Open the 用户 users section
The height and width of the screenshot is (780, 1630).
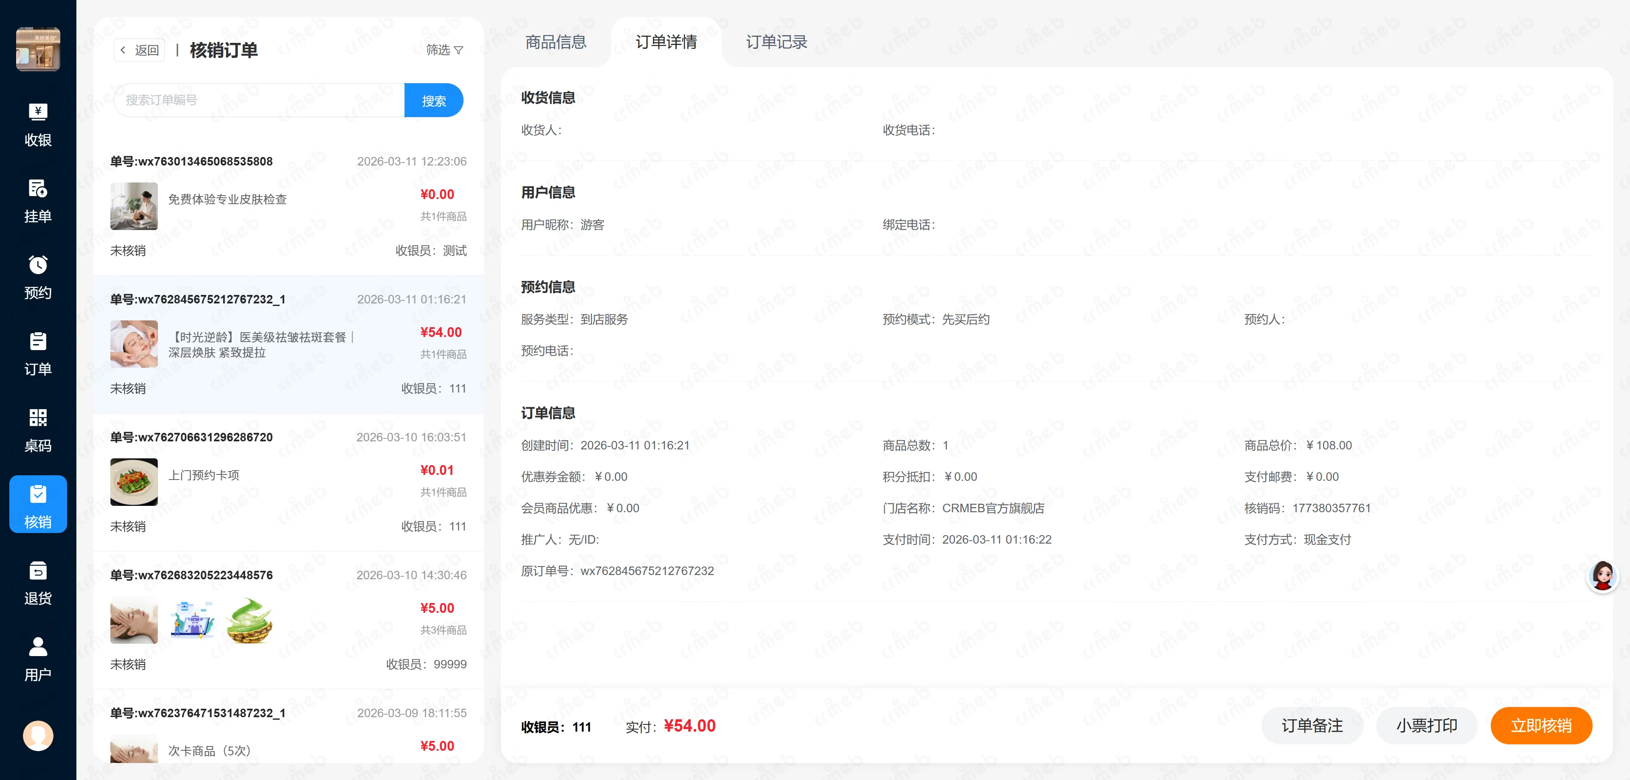(38, 660)
